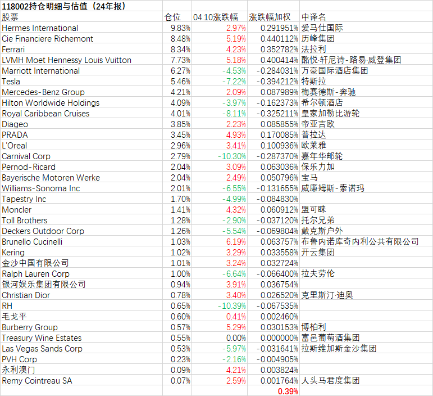433x396 pixels.
Task: Click the Remy Cointreau SA cell
Action: [x=81, y=380]
